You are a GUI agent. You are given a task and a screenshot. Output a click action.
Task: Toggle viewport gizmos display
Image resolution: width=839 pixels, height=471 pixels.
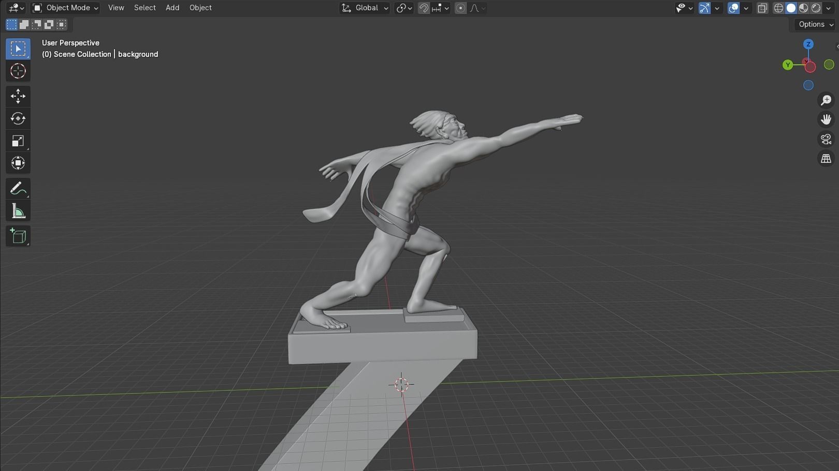[x=704, y=8]
